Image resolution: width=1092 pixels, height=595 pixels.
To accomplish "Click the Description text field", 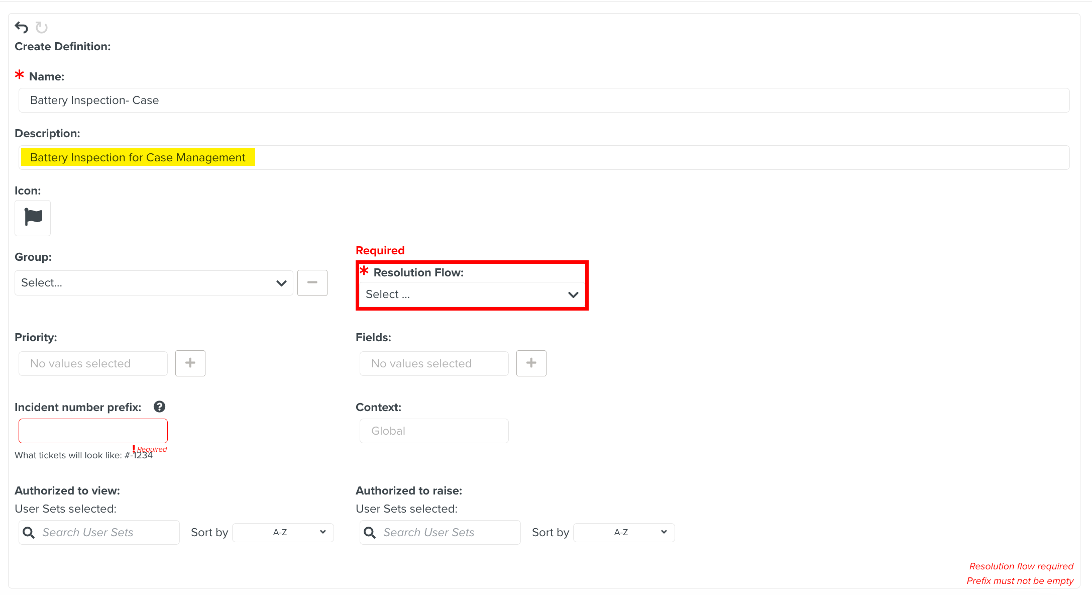I will (x=543, y=157).
